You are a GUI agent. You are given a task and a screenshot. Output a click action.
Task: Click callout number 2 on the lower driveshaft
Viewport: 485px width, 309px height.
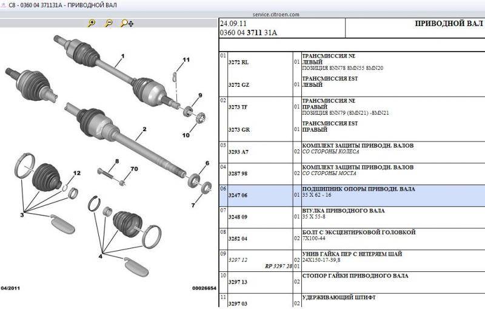[x=144, y=129]
